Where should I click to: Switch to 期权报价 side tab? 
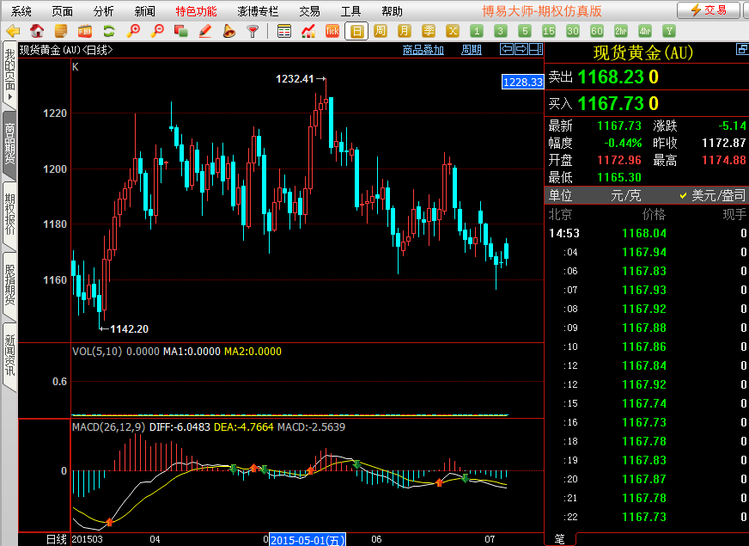pos(9,214)
